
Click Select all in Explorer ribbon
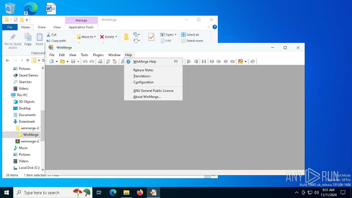[x=190, y=35]
